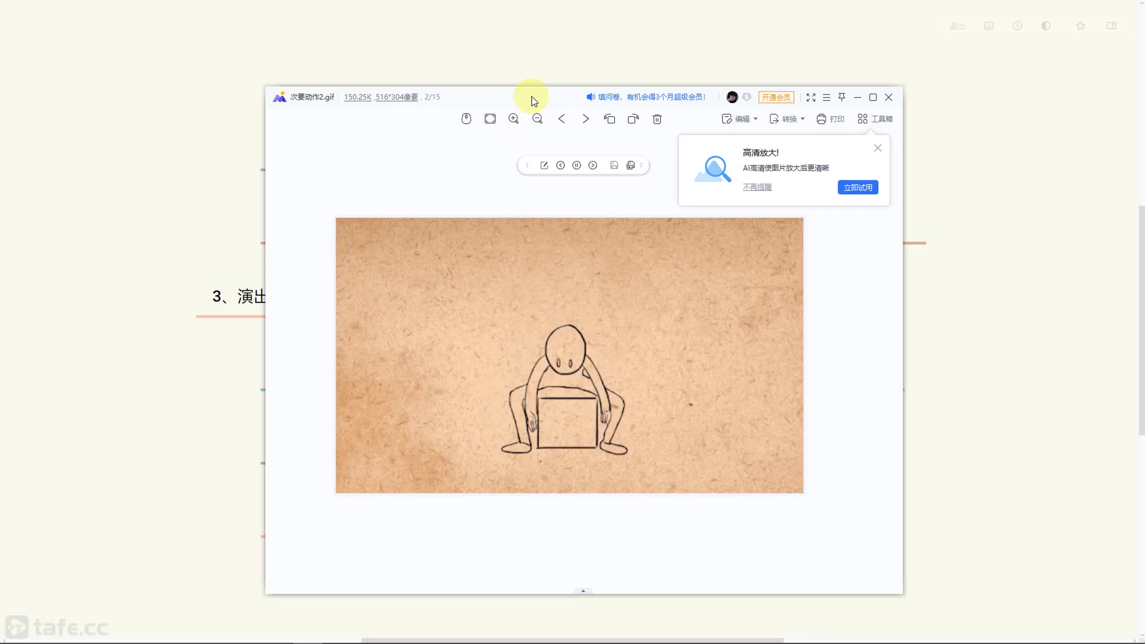Click keyboard icon in background window toolbar
Image resolution: width=1145 pixels, height=644 pixels.
[988, 26]
